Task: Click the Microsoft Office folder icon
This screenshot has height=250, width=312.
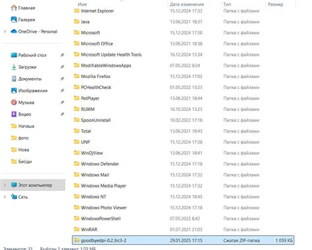Action: 76,43
